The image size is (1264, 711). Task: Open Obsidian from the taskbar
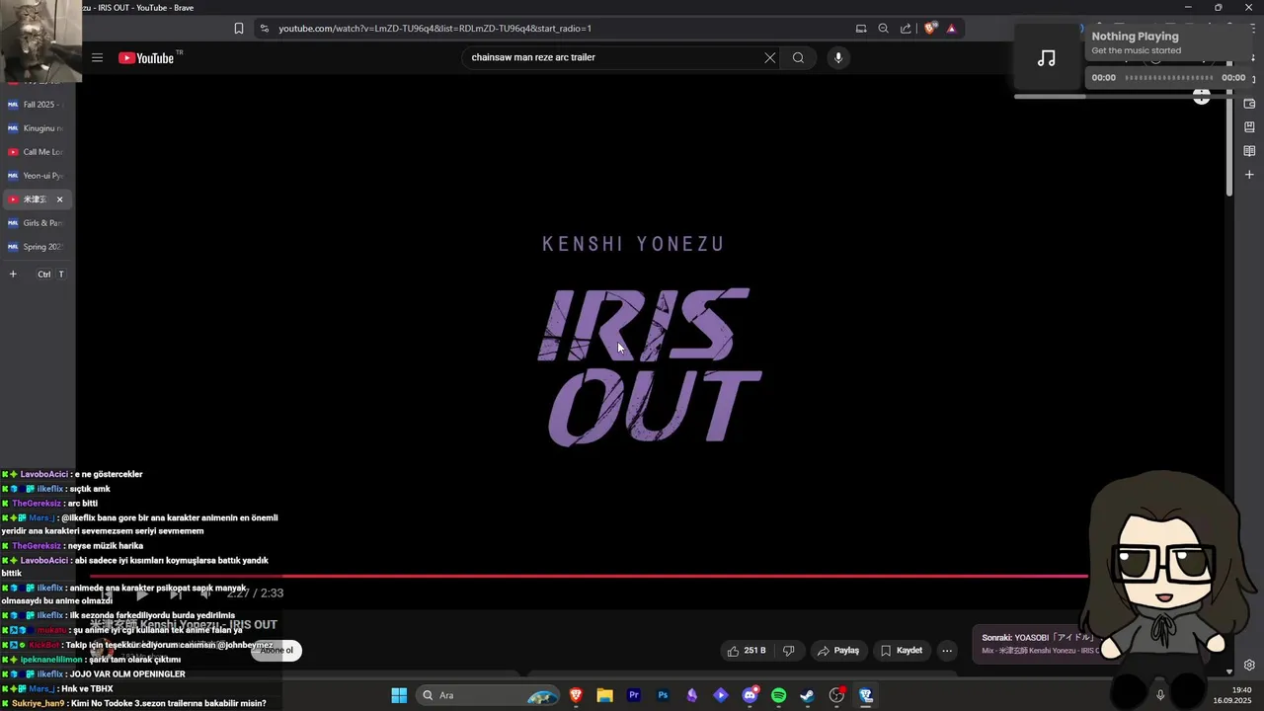point(692,695)
